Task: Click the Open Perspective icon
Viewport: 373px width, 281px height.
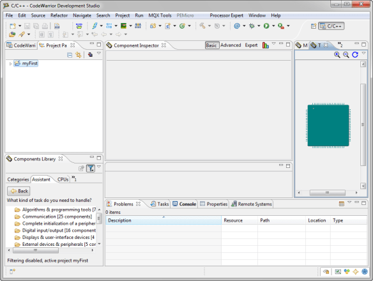Action: [x=314, y=26]
